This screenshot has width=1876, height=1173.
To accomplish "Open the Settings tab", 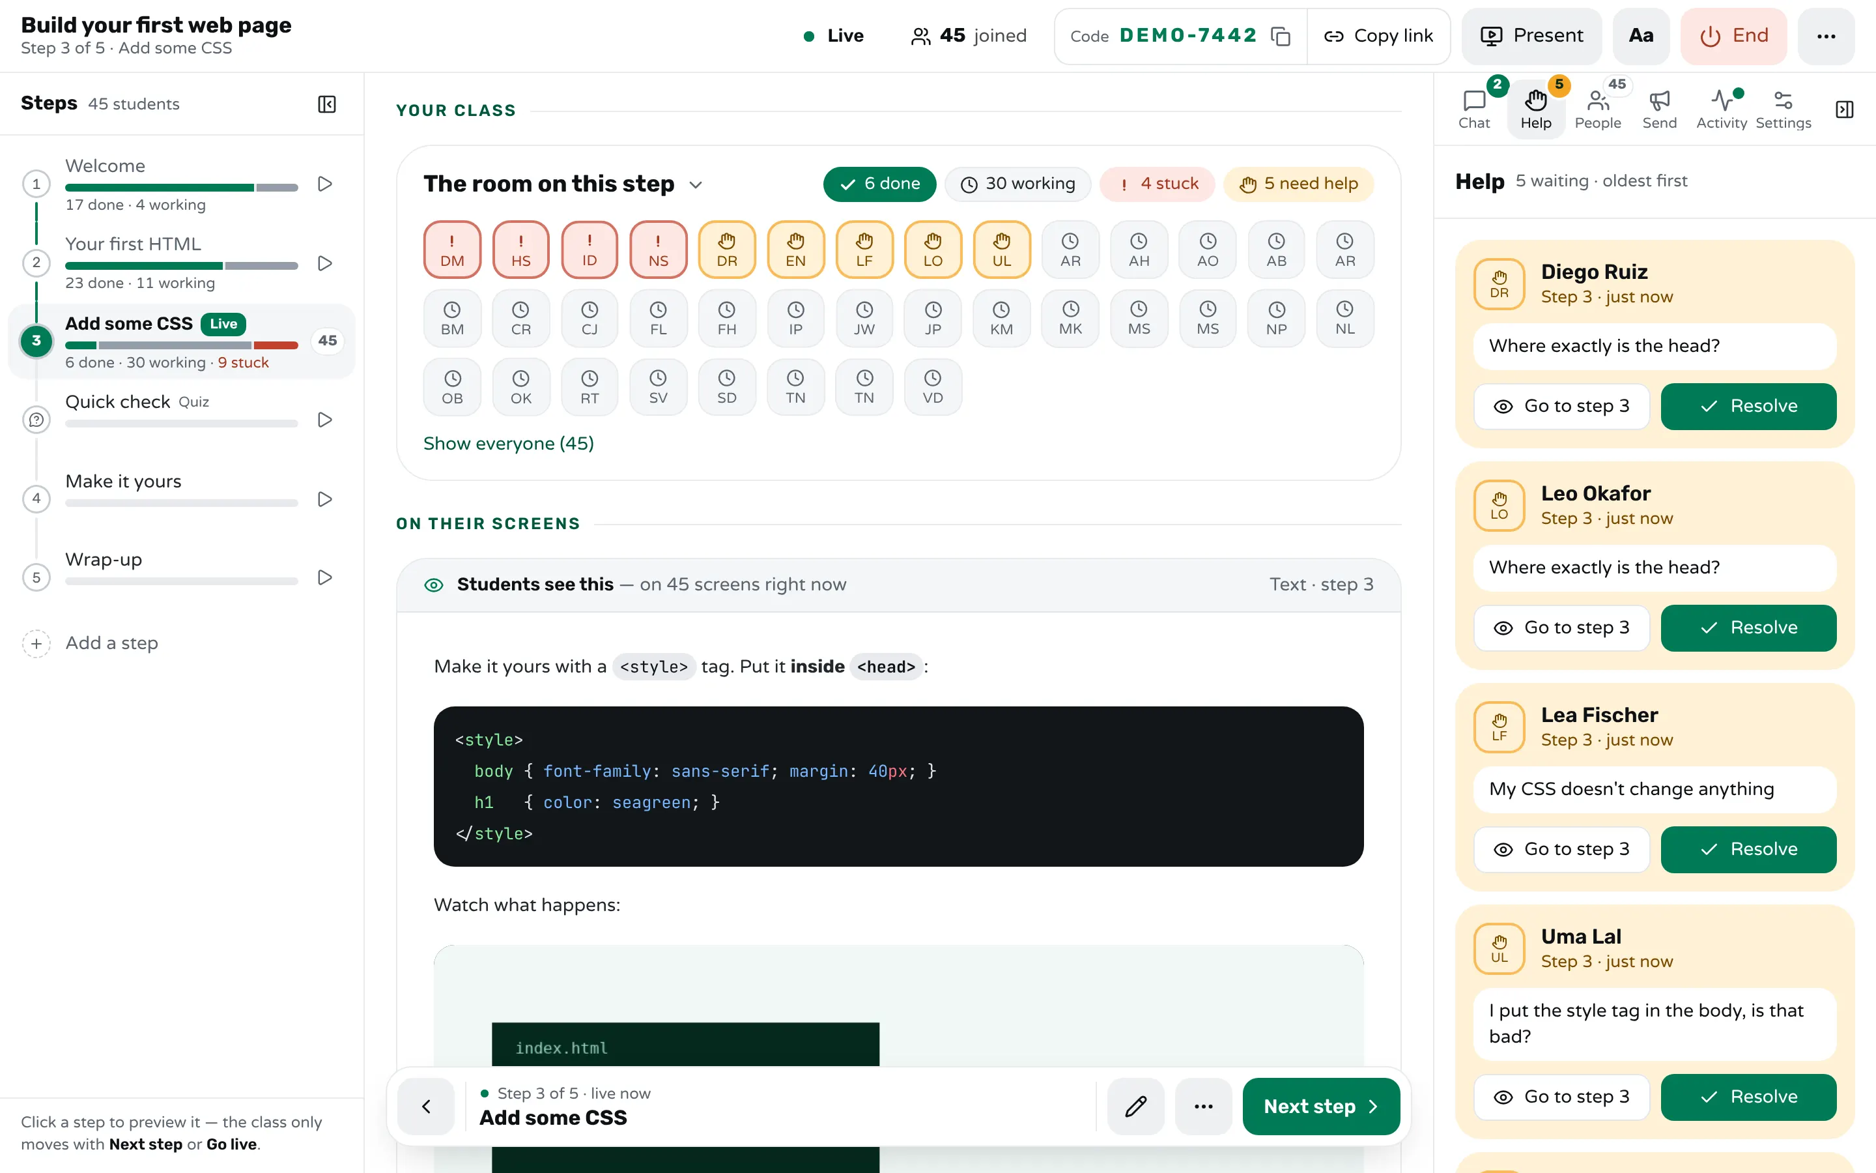I will coord(1783,109).
